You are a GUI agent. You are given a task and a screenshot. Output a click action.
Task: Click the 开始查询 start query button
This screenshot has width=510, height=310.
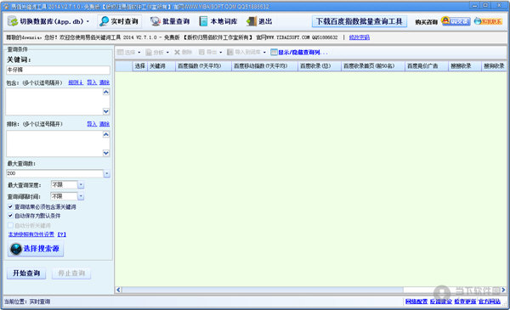[26, 273]
